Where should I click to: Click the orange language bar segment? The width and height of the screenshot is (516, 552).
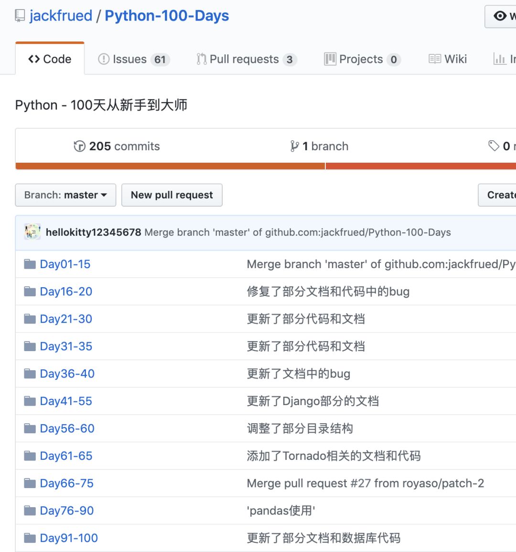[x=170, y=166]
